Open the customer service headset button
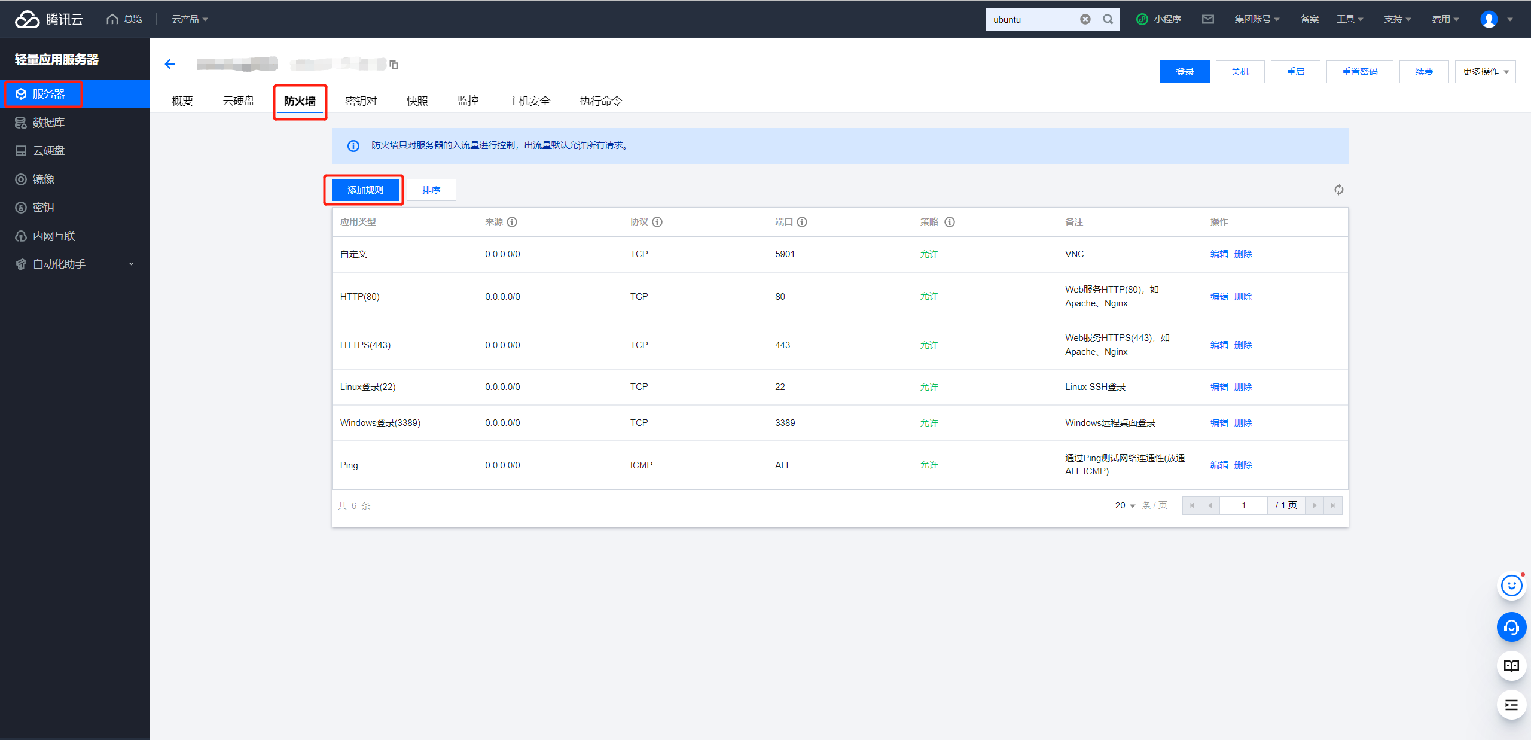 [1511, 627]
